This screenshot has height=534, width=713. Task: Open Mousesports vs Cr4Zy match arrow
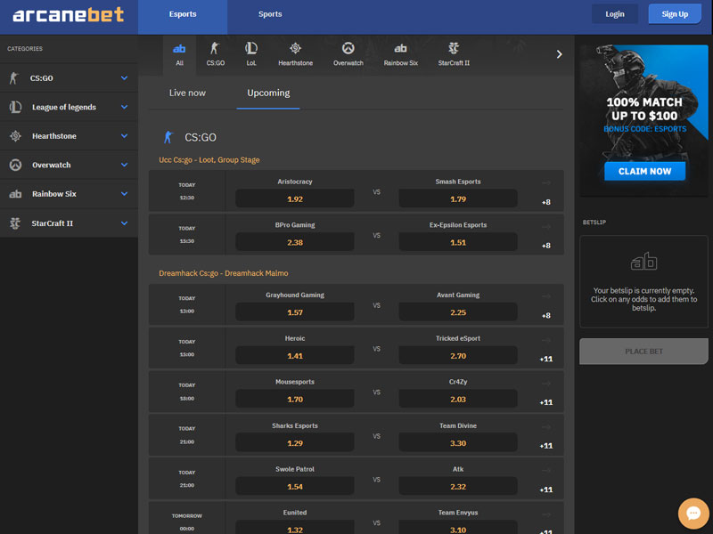coord(546,384)
